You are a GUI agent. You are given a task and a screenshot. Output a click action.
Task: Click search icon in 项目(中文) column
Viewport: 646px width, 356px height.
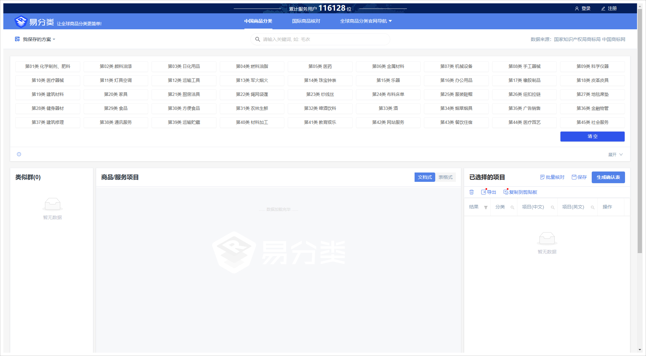pos(553,207)
